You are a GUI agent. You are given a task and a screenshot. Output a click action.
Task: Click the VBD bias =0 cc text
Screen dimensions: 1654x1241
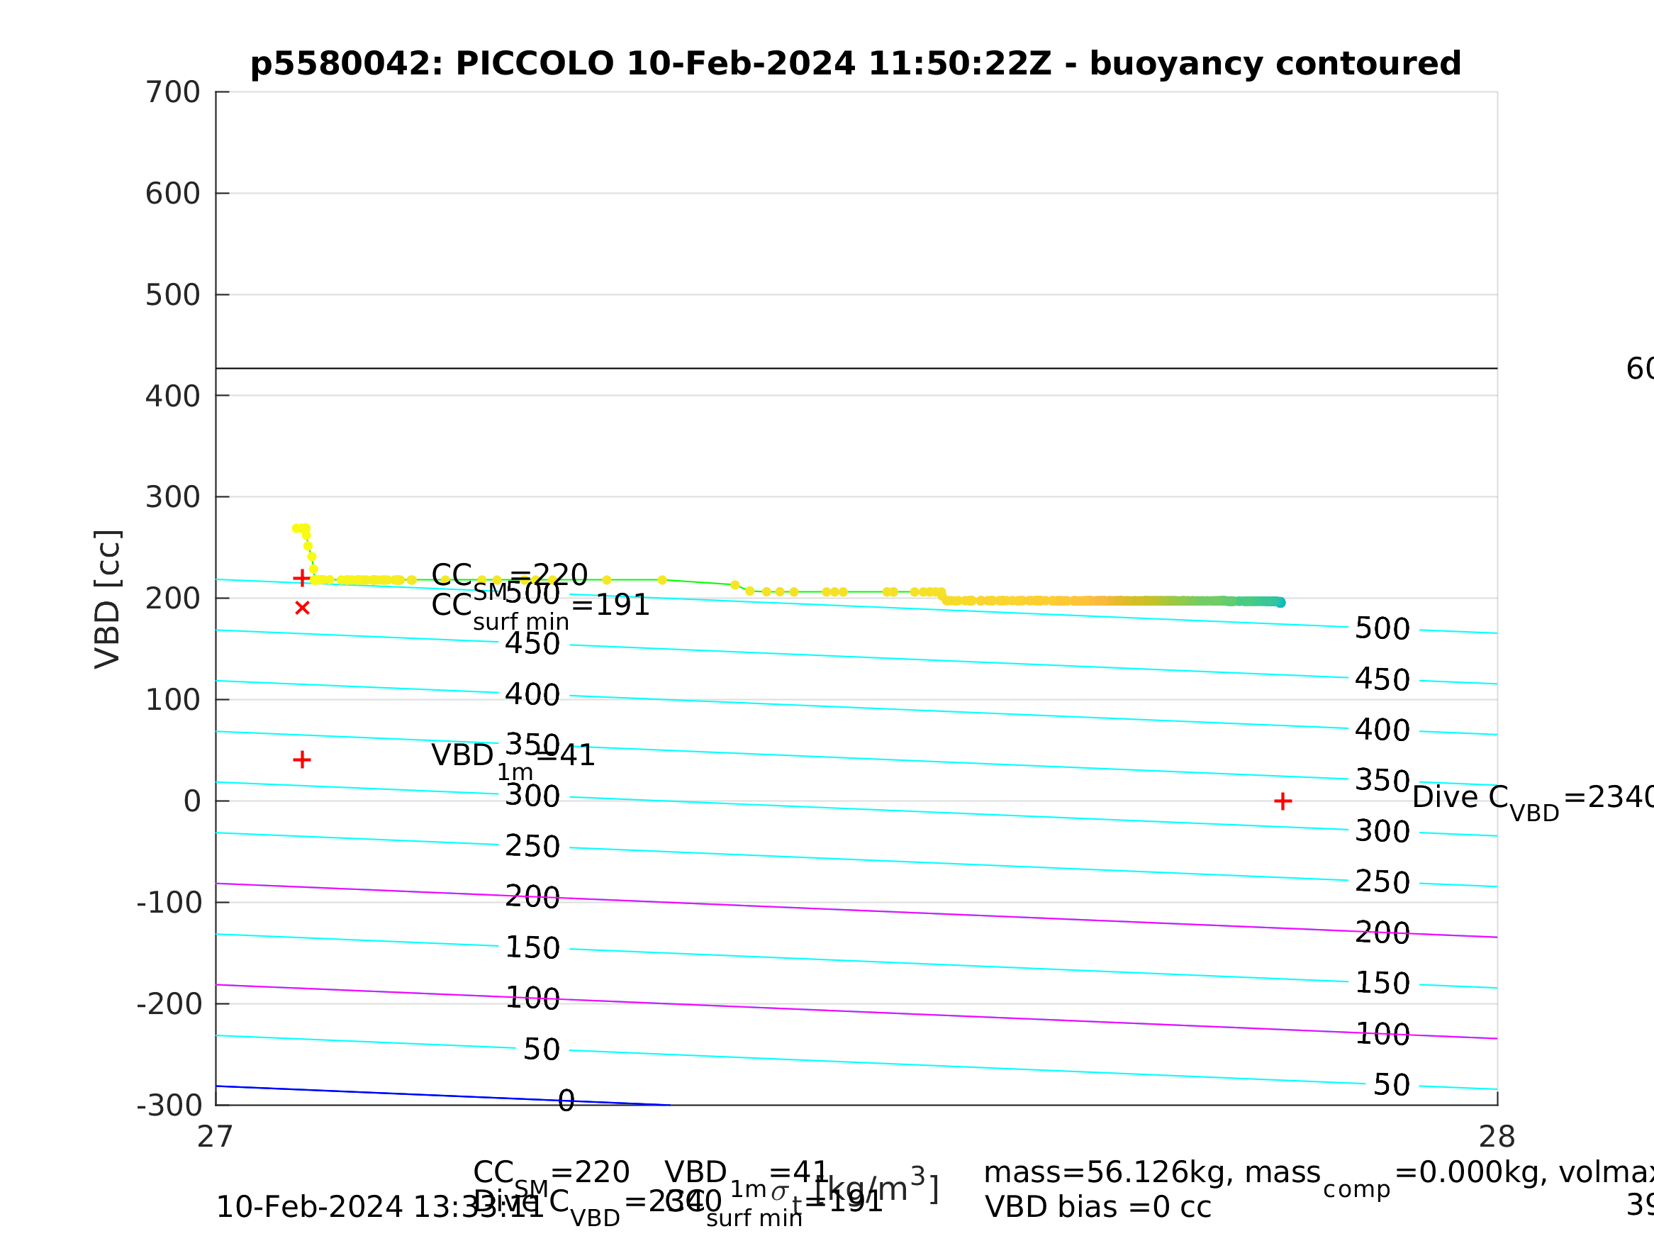point(1097,1208)
